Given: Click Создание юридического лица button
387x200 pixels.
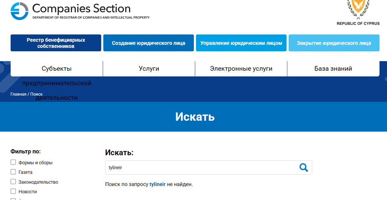Looking at the screenshot, I should [x=149, y=43].
